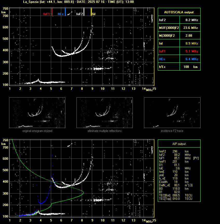Click the D1 01.1 row
This screenshot has height=224, width=220.
[169, 165]
